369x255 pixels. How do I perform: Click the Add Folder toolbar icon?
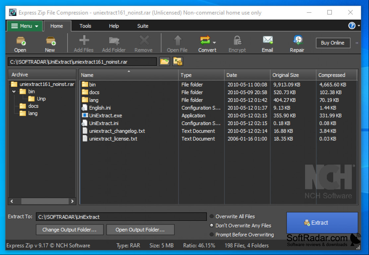(x=114, y=41)
